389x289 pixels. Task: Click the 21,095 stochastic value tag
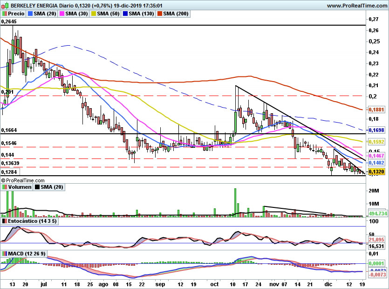[375, 240]
